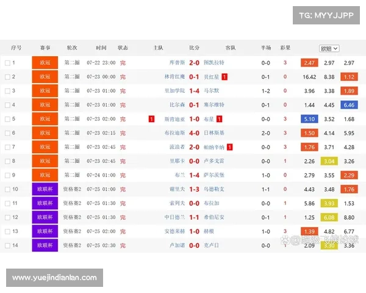Open the 马尔默 away team link

pos(211,91)
